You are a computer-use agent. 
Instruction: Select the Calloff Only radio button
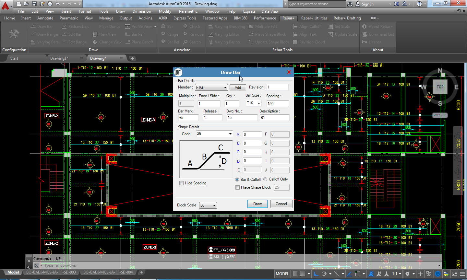point(265,179)
